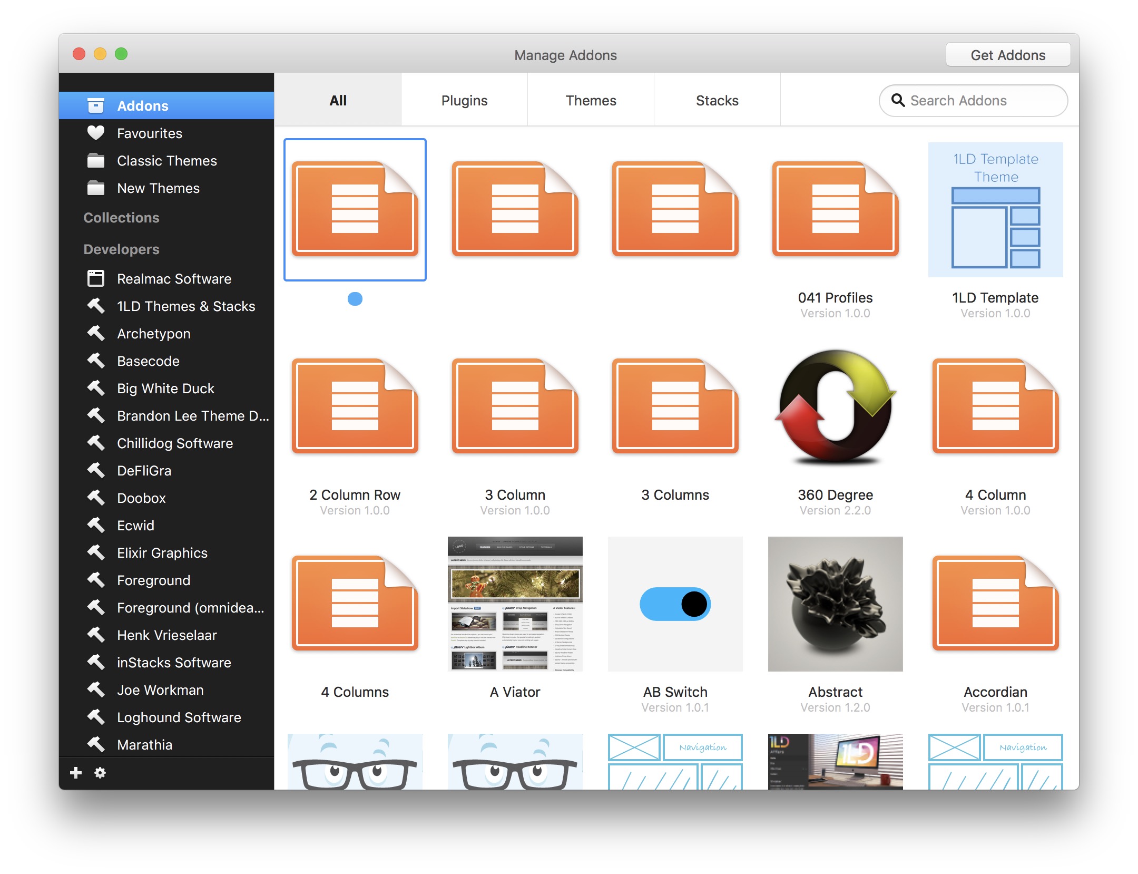Open the Themes tab
1138x874 pixels.
click(591, 100)
